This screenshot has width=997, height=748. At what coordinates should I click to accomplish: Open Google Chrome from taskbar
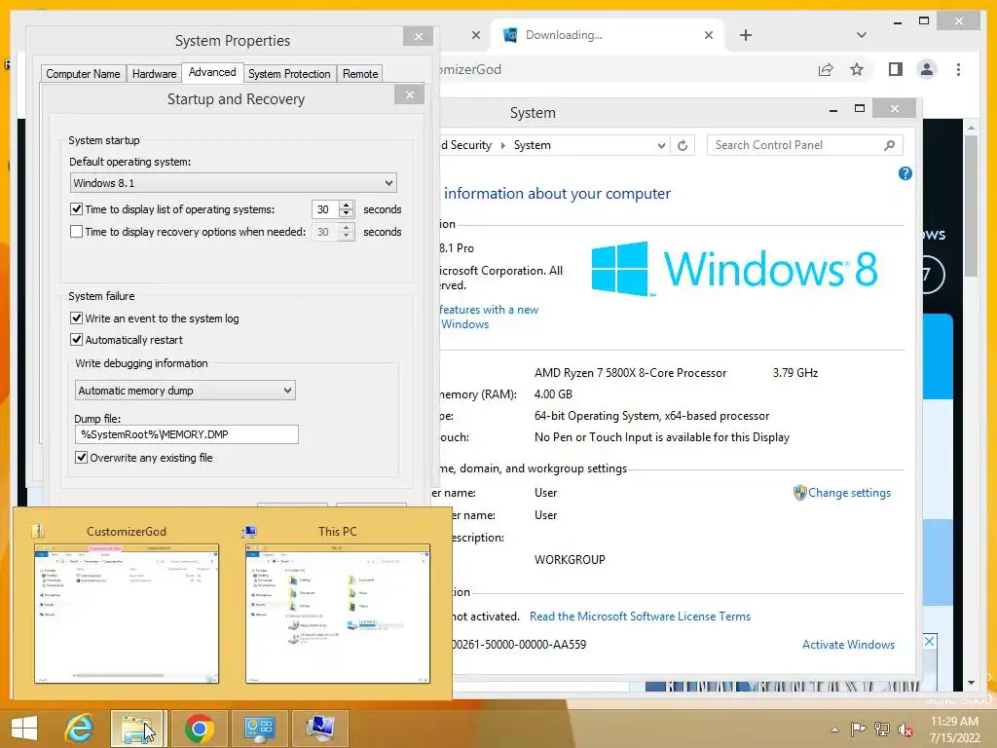coord(199,729)
